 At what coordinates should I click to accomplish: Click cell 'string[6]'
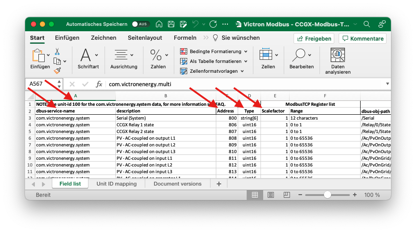249,118
